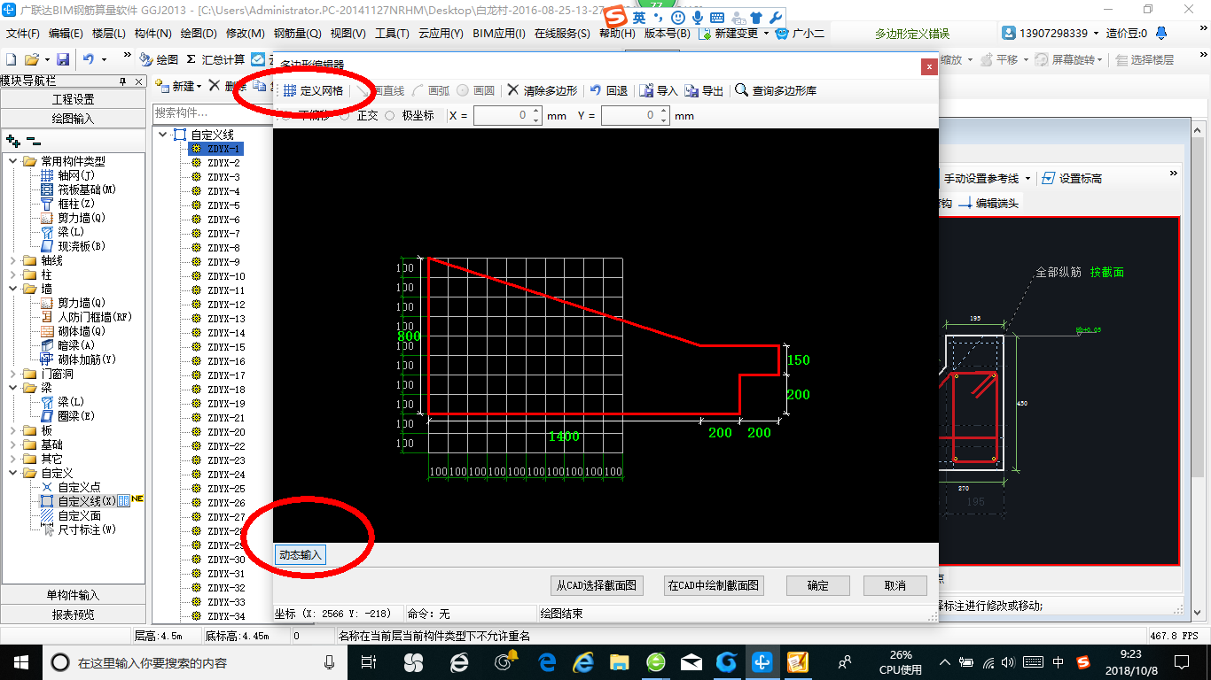
Task: Click 设置标高 icon in the background window
Action: pos(1048,178)
